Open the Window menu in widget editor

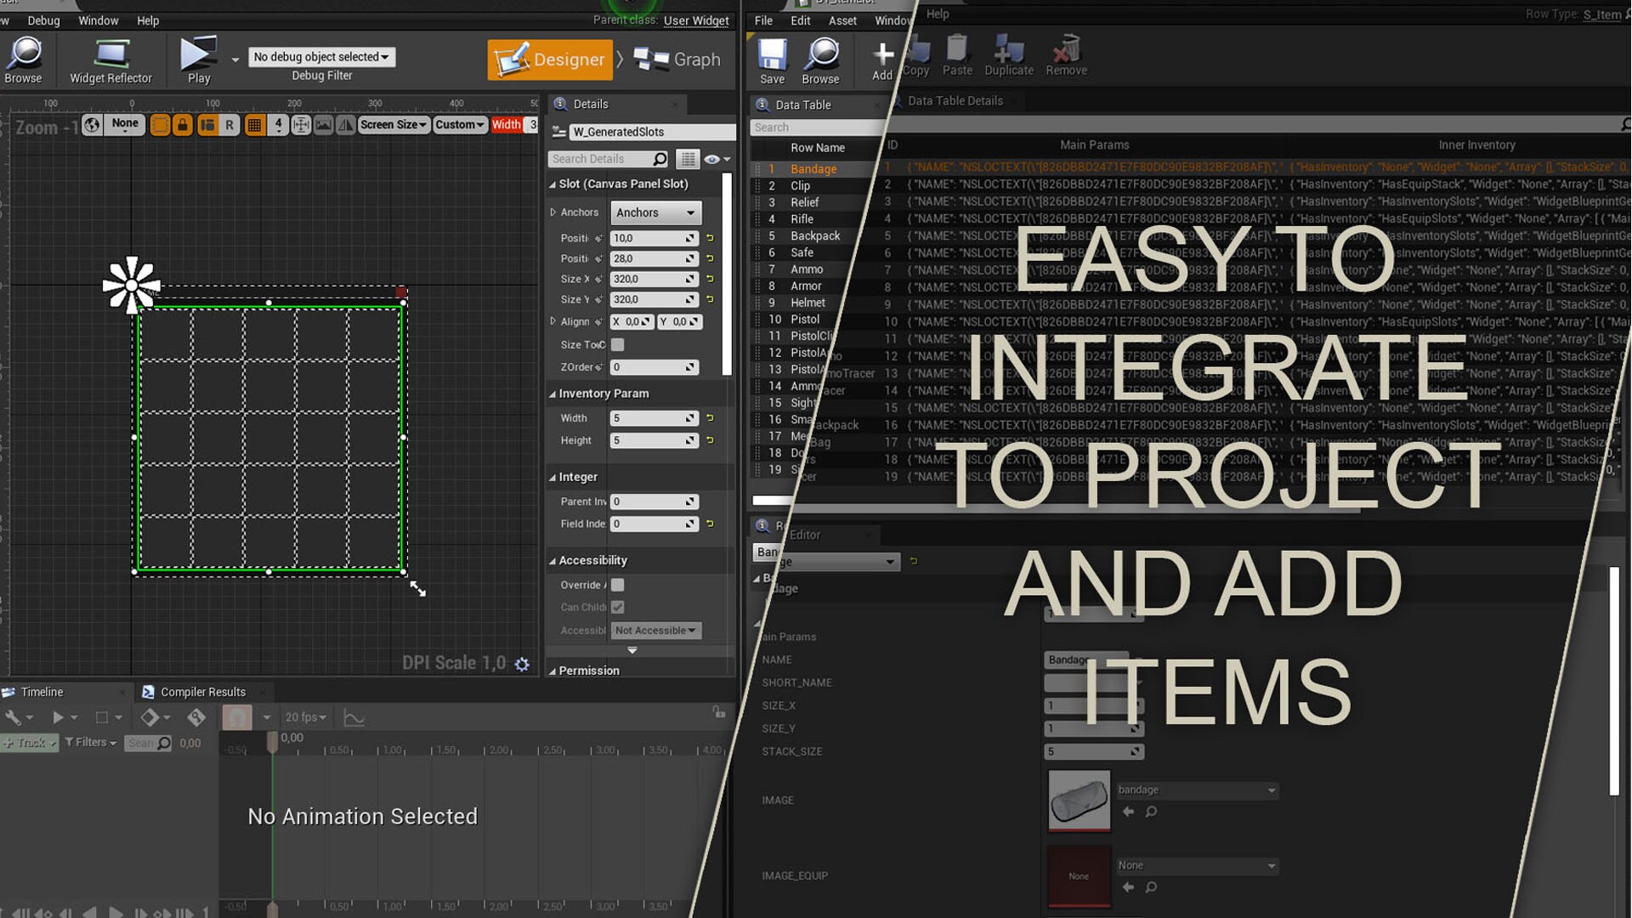(98, 20)
